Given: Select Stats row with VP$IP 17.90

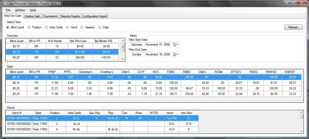Looking at the screenshot, I should click(153, 94).
